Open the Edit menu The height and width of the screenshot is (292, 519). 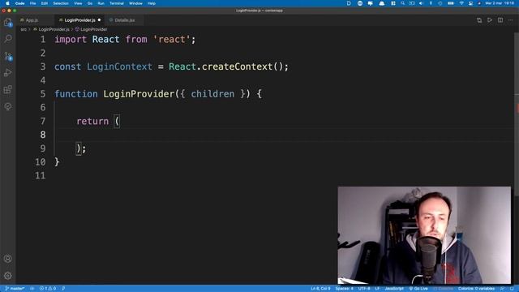pyautogui.click(x=45, y=3)
